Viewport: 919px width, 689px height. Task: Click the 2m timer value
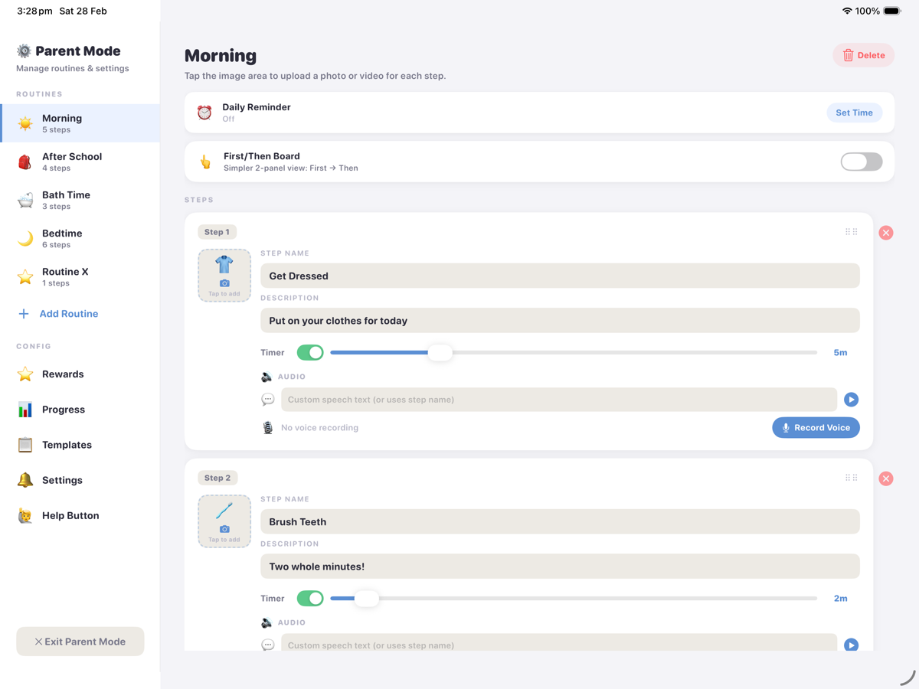840,598
